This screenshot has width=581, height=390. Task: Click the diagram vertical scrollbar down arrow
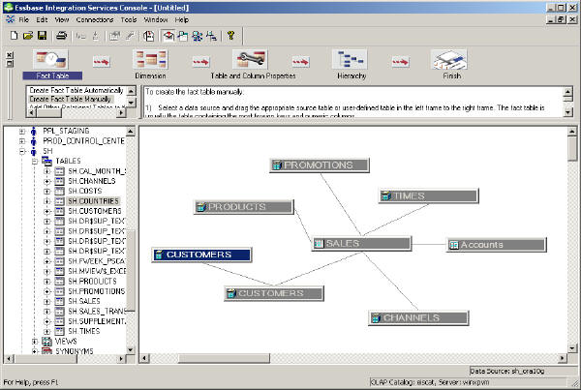[572, 347]
